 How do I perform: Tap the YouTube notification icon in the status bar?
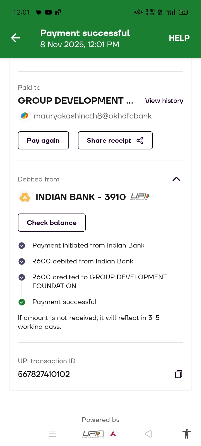[48, 12]
